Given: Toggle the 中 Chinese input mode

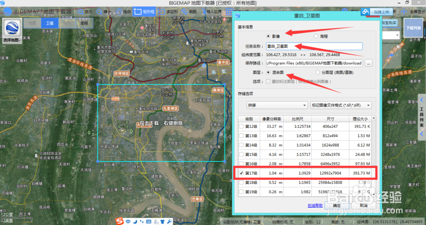Looking at the screenshot, I should pyautogui.click(x=128, y=222).
